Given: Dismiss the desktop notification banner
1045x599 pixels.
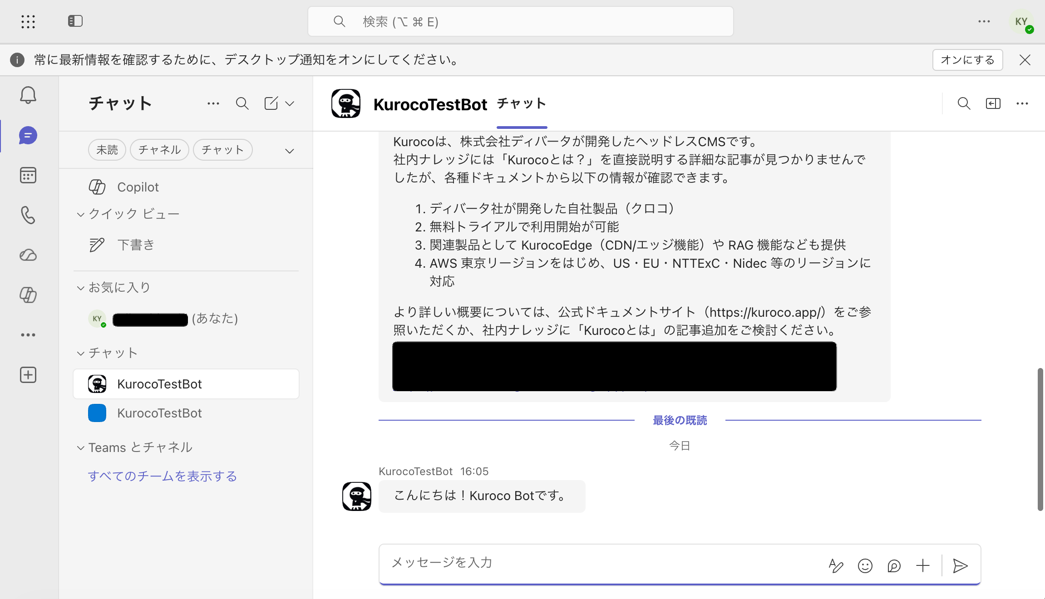Looking at the screenshot, I should [x=1025, y=60].
